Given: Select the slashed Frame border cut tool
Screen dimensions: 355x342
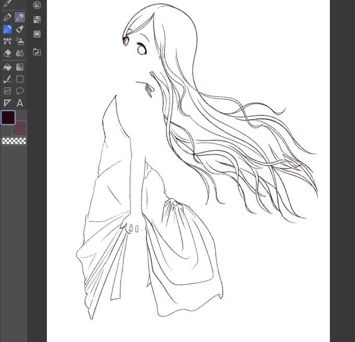Looking at the screenshot, I should [7, 91].
